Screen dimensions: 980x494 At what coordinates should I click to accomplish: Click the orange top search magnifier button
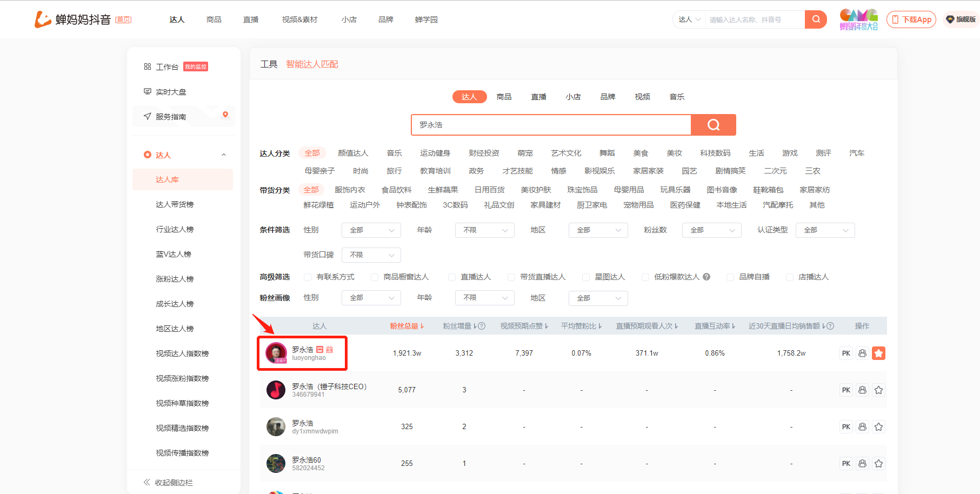[816, 19]
